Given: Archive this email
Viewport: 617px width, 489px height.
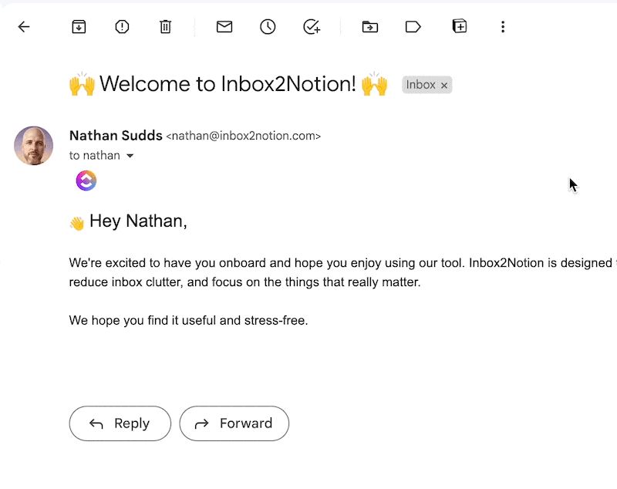Looking at the screenshot, I should pos(79,26).
